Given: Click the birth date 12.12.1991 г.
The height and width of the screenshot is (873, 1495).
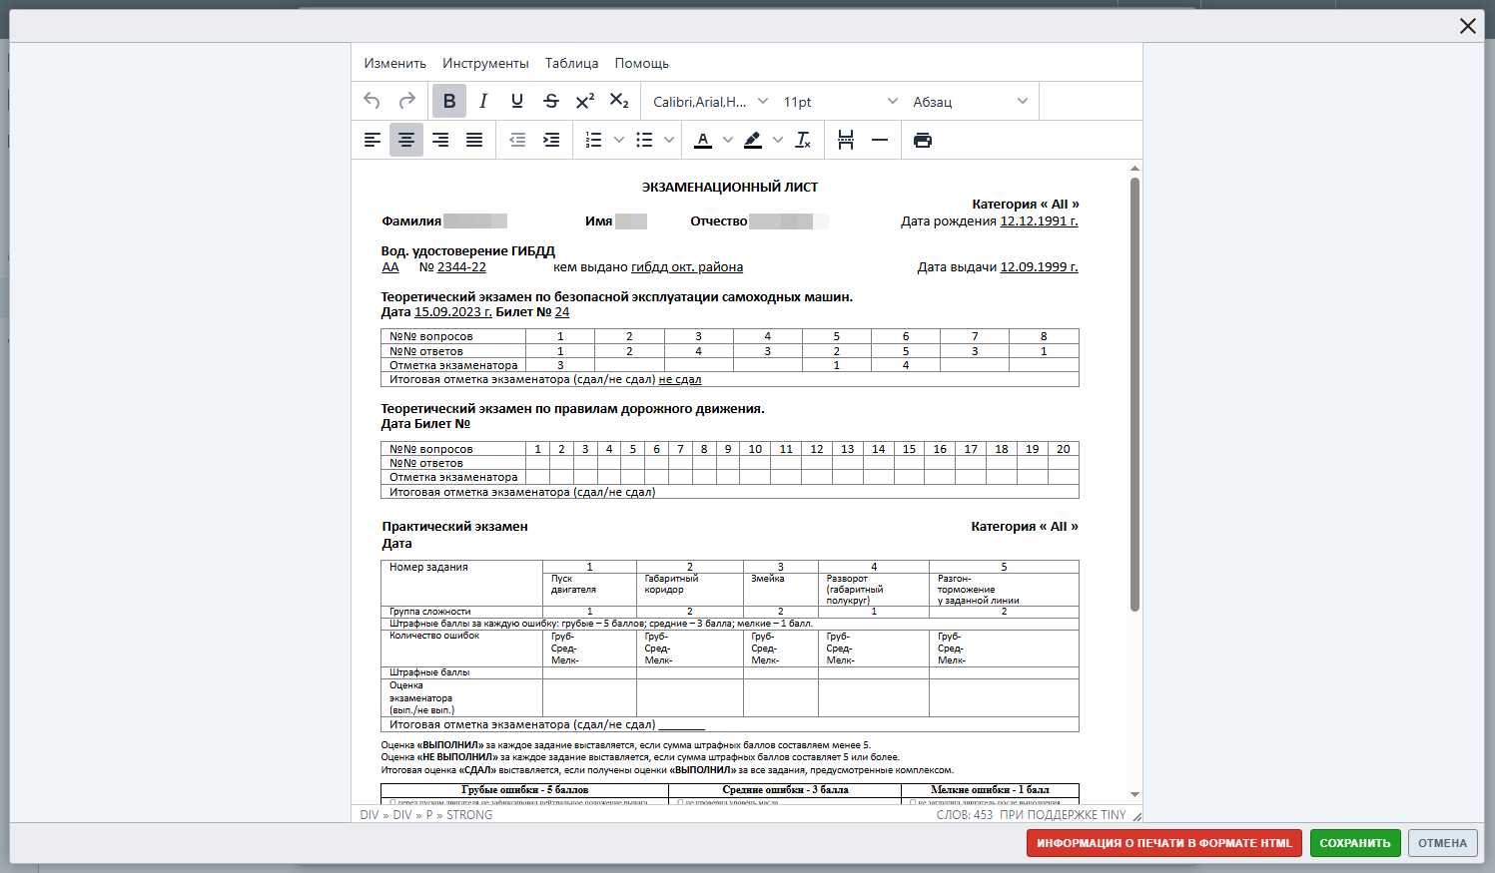Looking at the screenshot, I should pyautogui.click(x=1039, y=221).
